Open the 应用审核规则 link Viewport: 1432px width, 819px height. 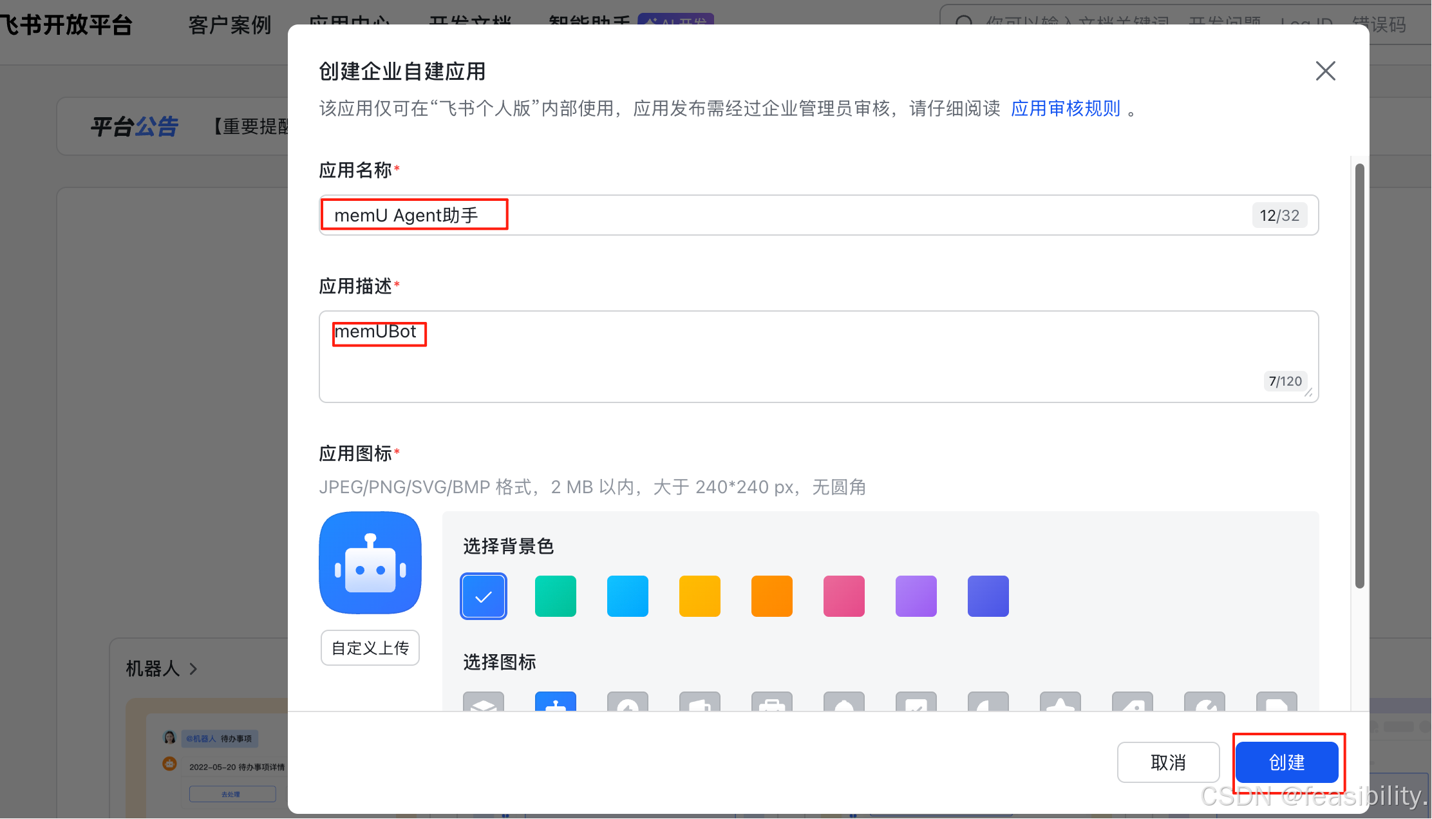(1065, 108)
